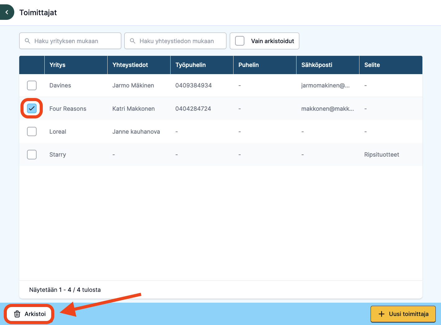The height and width of the screenshot is (325, 441).
Task: Focus the Haku yrityksen mukaan field
Action: pos(70,41)
